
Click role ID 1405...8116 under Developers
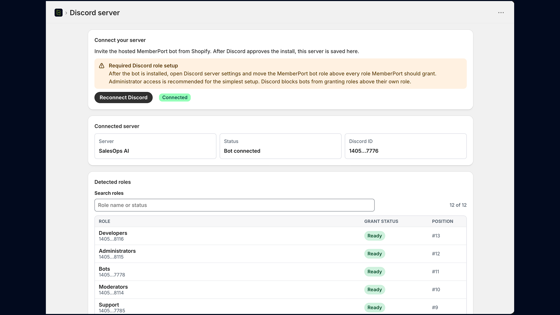(111, 239)
